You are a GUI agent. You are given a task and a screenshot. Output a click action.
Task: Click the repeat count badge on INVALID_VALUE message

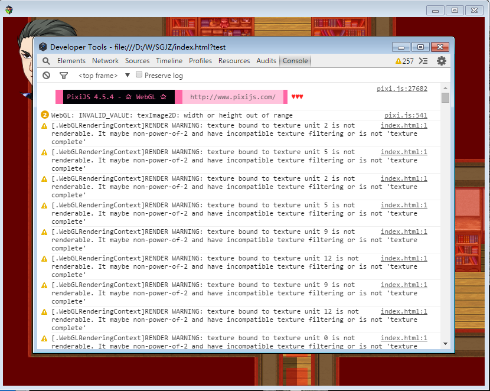45,115
